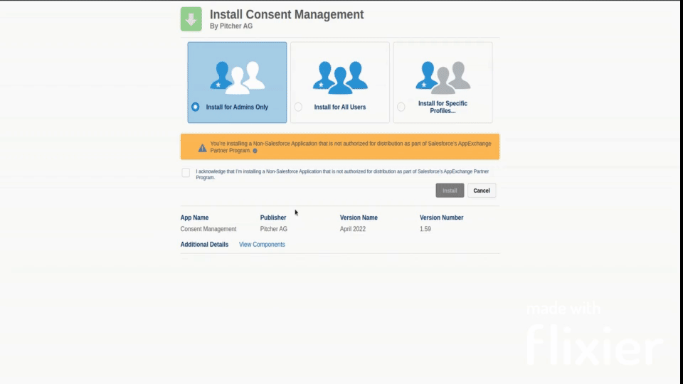Click the 'Install Consent Management' heading

(x=286, y=14)
